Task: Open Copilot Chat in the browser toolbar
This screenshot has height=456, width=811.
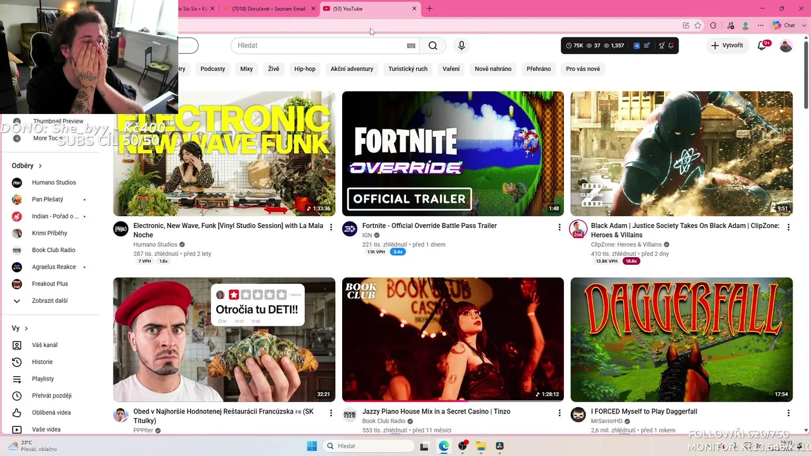Action: click(x=784, y=25)
